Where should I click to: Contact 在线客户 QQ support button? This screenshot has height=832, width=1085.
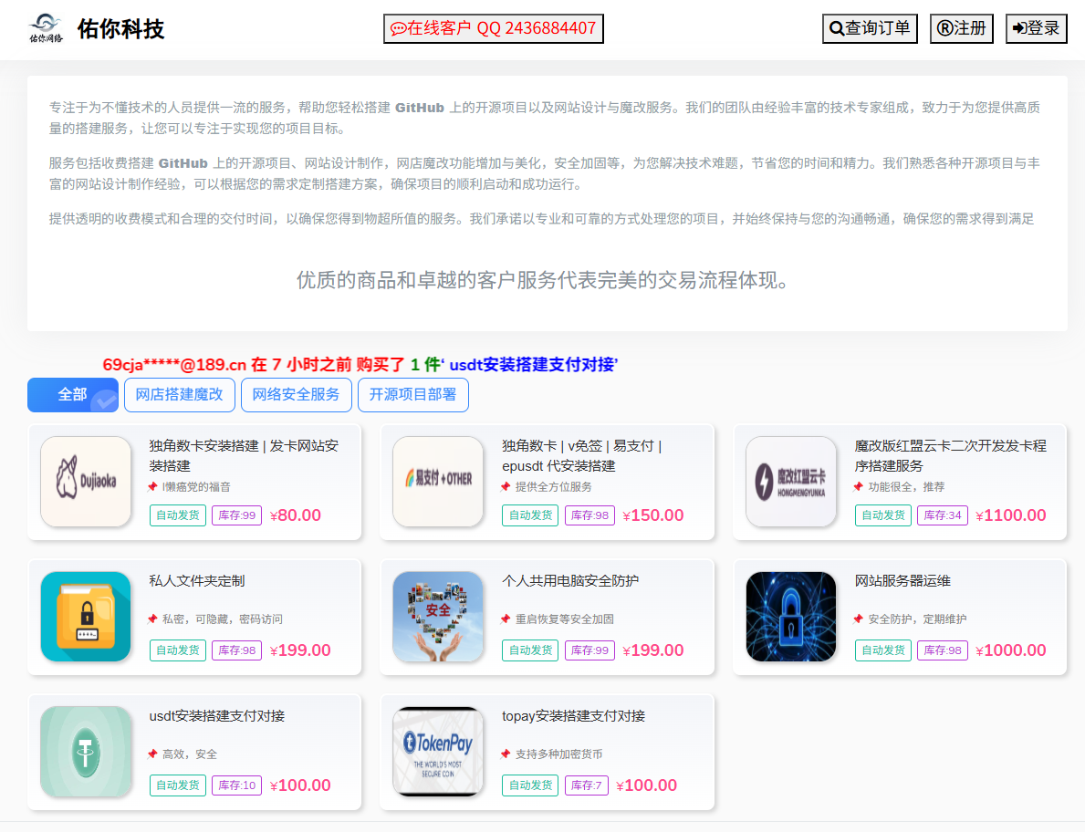(x=494, y=28)
